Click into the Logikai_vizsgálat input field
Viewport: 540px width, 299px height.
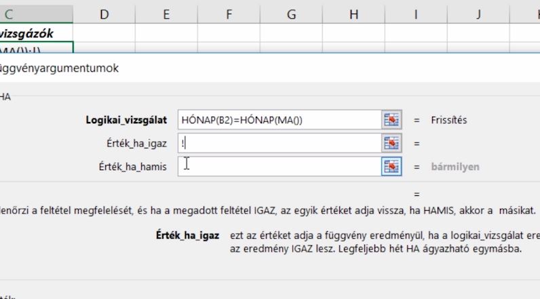pyautogui.click(x=279, y=120)
